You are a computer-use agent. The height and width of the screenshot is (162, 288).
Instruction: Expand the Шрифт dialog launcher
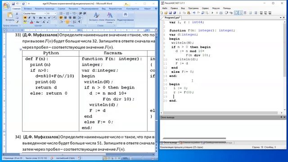point(56,26)
